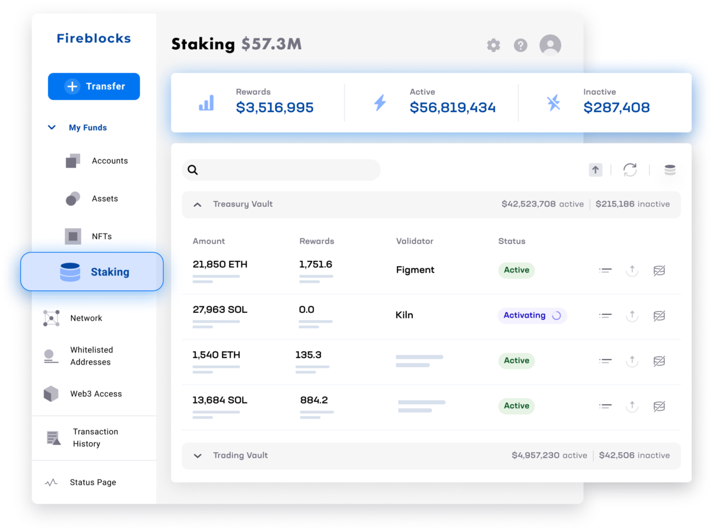The height and width of the screenshot is (531, 712).
Task: Click the 884.2 rewards value
Action: [314, 401]
